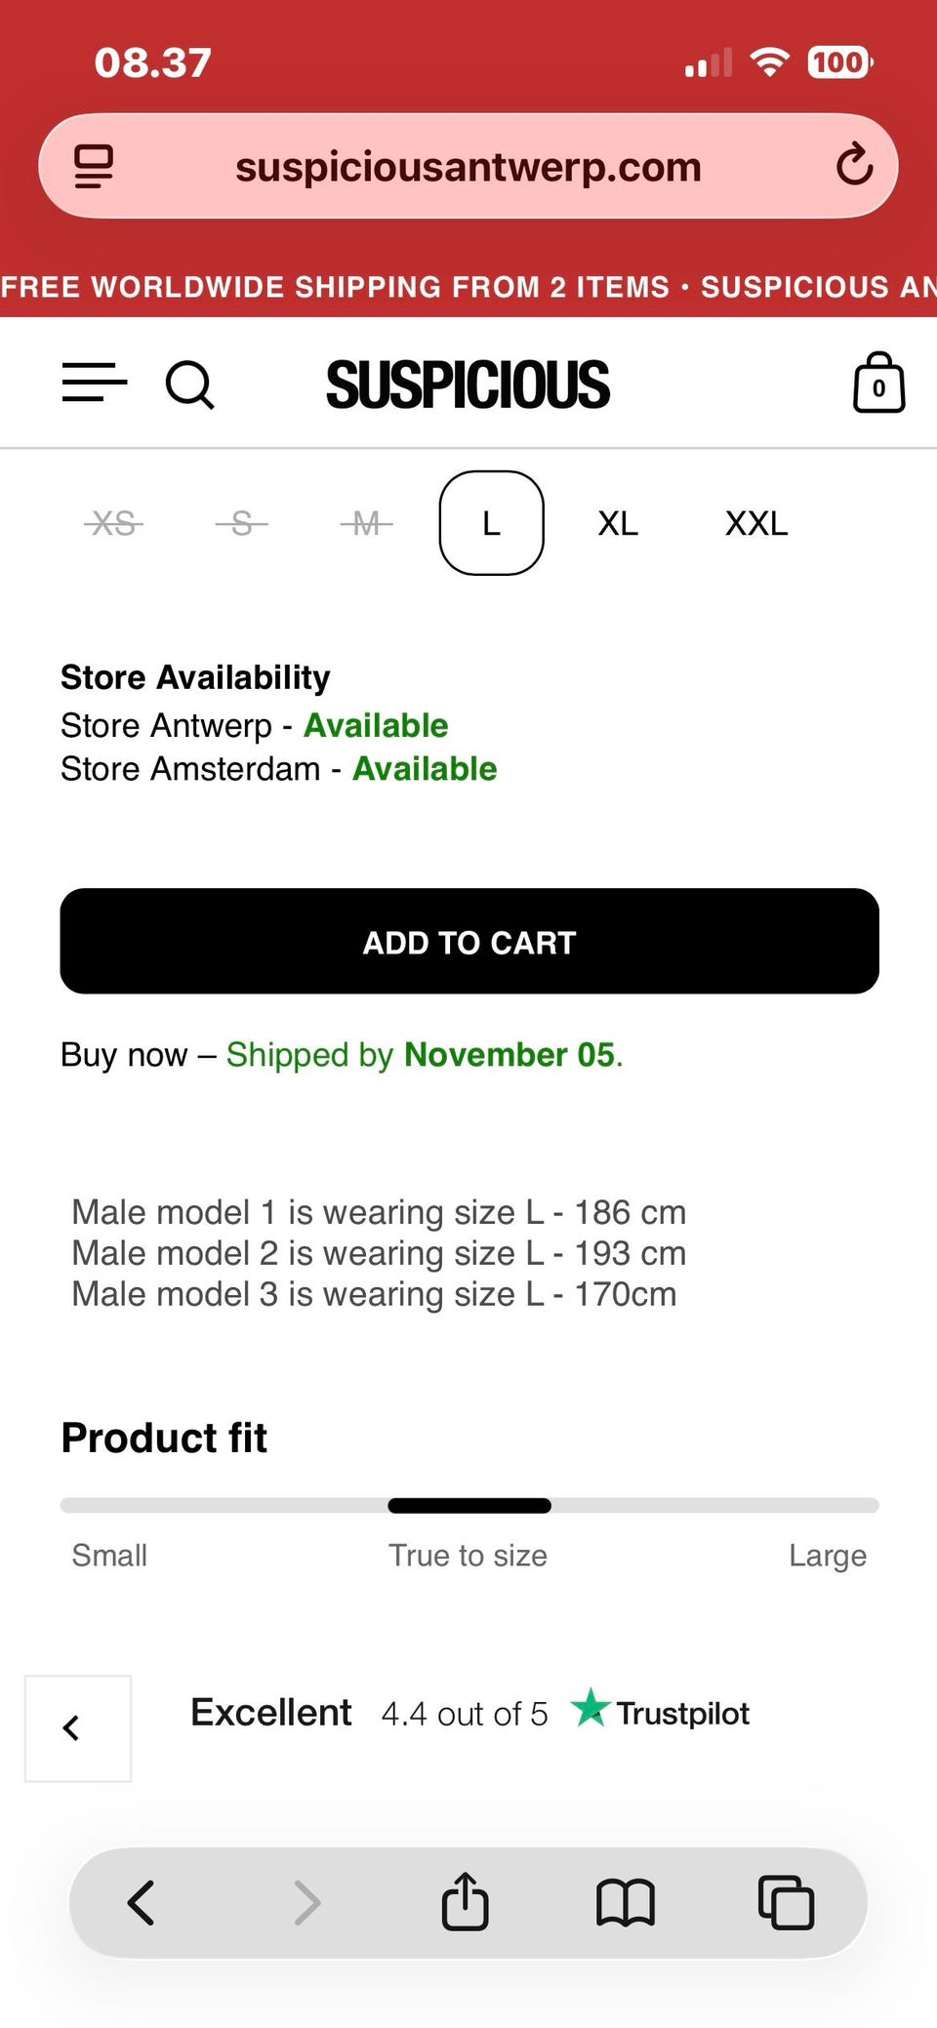Open Safari page settings icon
Screen dimensions: 937x2028
(x=94, y=166)
